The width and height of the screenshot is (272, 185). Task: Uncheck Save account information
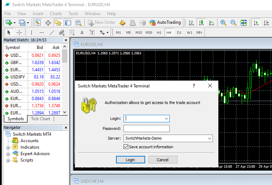[126, 147]
